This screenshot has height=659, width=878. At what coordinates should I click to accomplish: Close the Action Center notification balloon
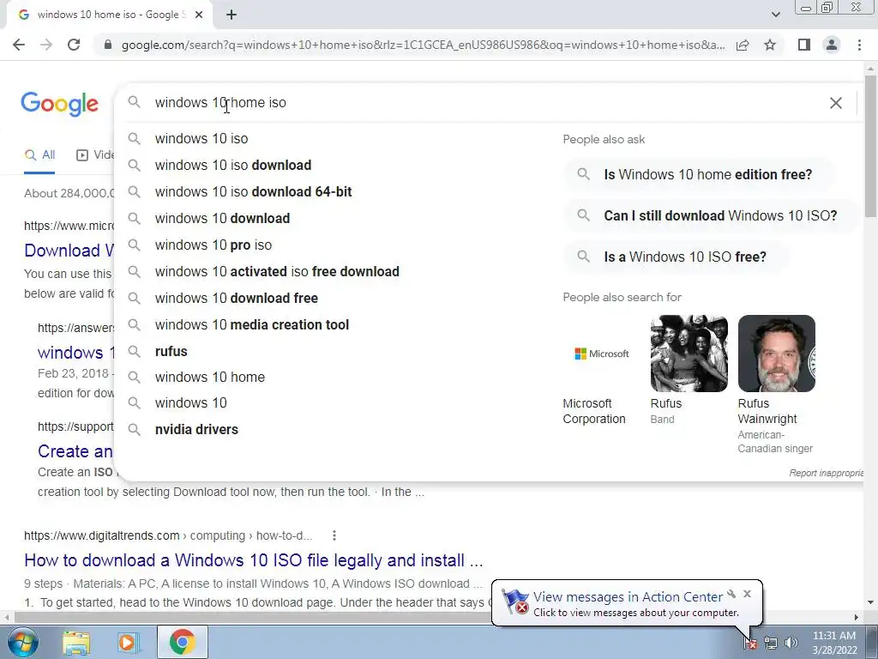[x=747, y=594]
